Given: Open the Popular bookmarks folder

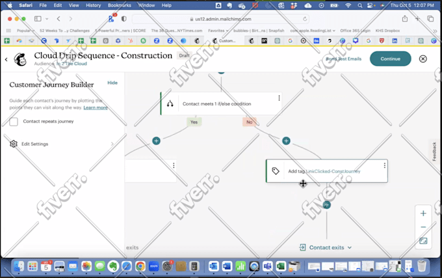Looking at the screenshot, I should (x=25, y=31).
